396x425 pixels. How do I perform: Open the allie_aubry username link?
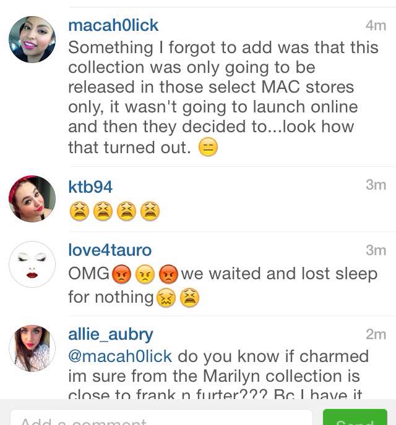coord(111,334)
